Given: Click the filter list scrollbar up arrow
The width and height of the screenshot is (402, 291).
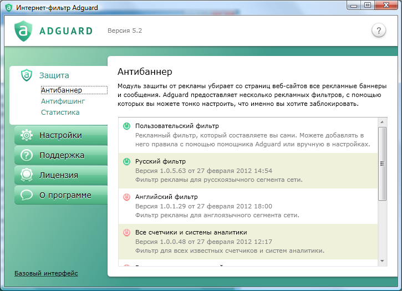Looking at the screenshot, I should tap(382, 122).
